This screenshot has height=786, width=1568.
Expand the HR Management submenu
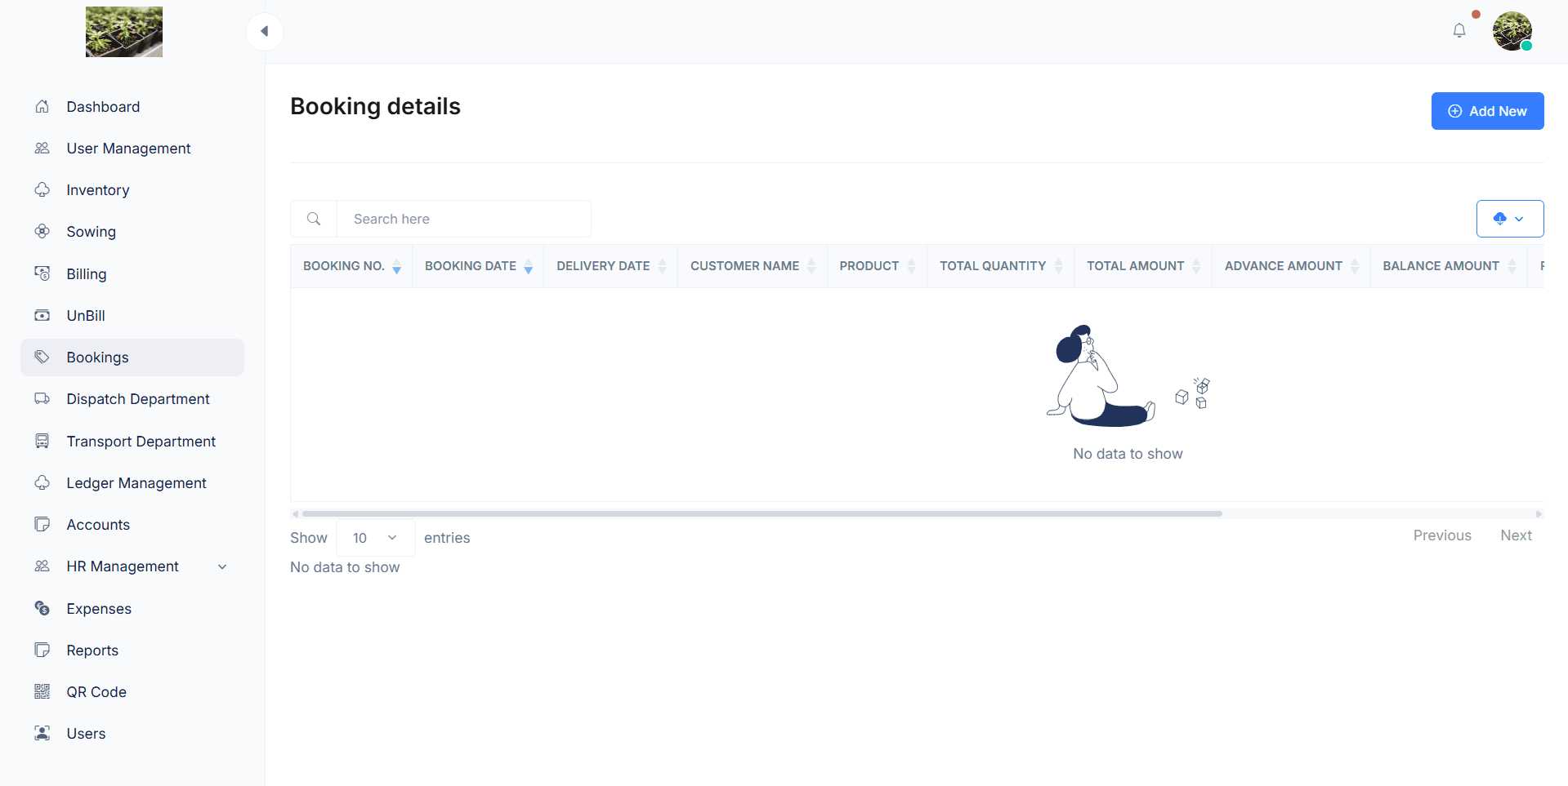coord(222,566)
